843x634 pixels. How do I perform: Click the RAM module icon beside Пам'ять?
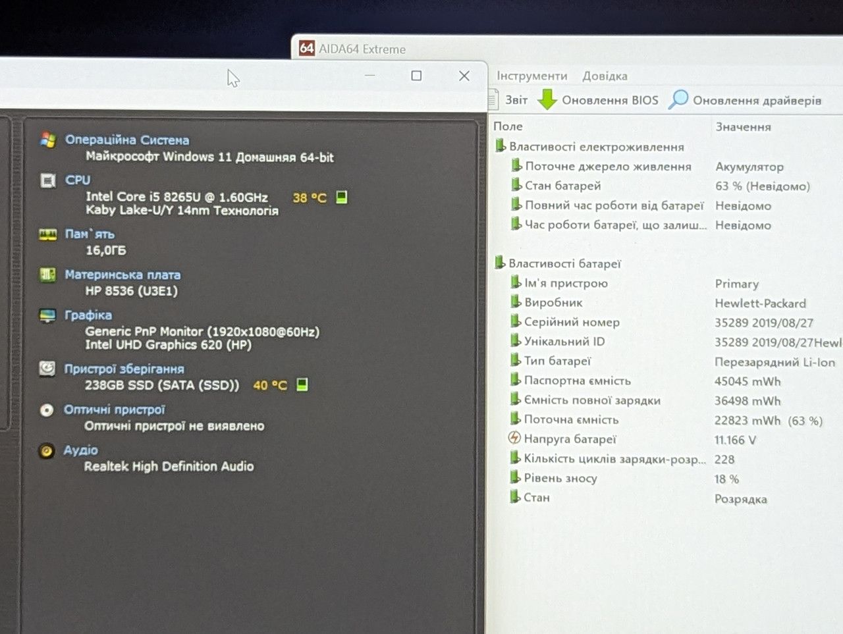pyautogui.click(x=47, y=234)
